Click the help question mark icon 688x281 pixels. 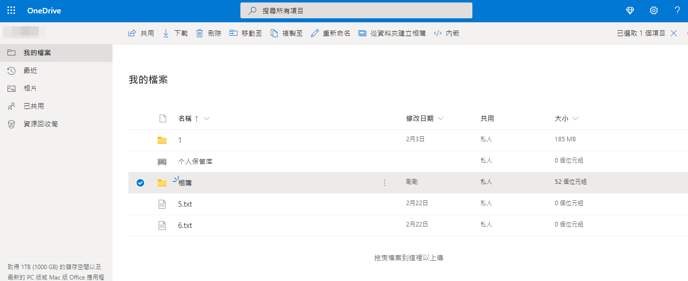[x=677, y=10]
